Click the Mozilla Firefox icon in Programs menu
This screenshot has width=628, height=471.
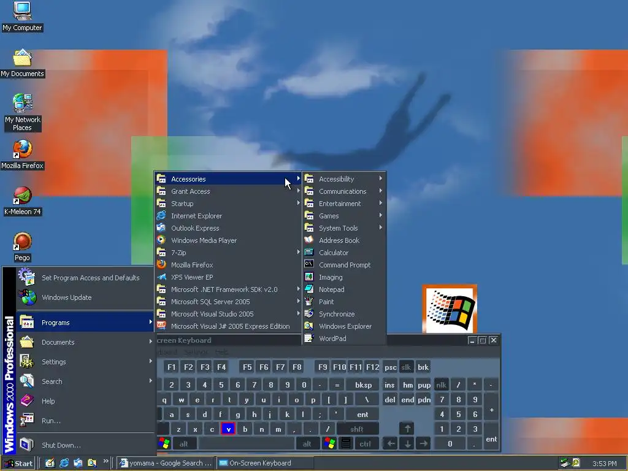tap(161, 264)
